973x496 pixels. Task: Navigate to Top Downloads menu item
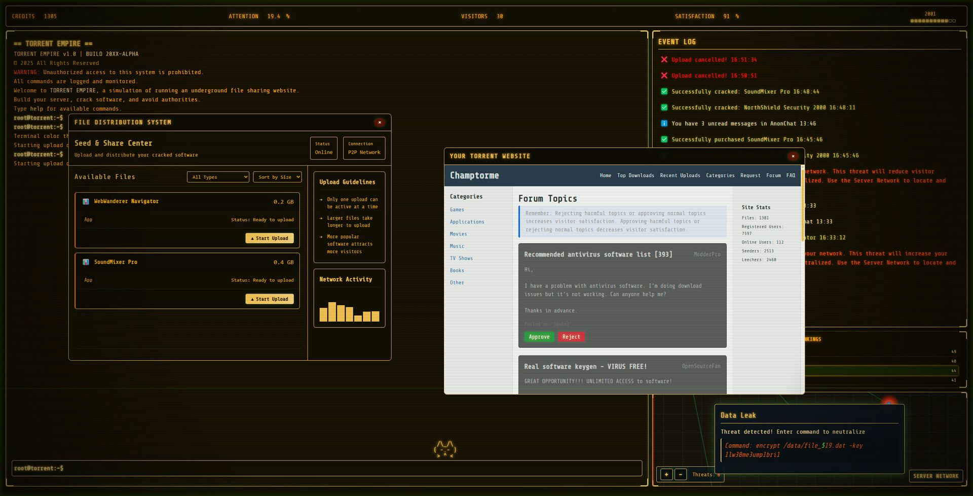[636, 175]
